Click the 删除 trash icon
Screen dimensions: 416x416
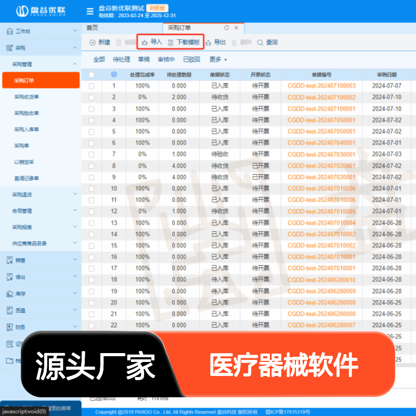point(234,43)
